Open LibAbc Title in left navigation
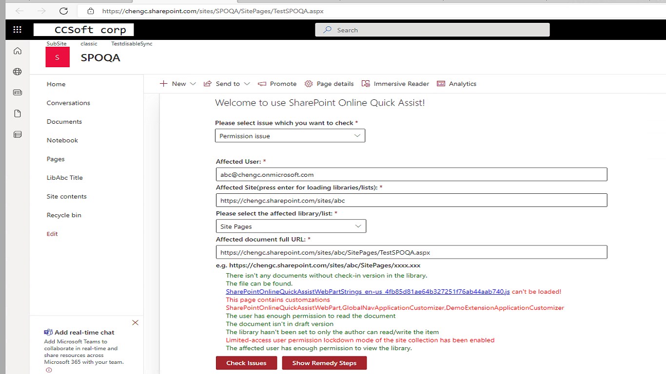 point(65,178)
